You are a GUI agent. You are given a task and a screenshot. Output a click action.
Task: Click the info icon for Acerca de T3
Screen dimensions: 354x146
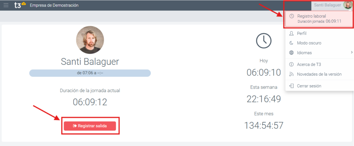291,64
